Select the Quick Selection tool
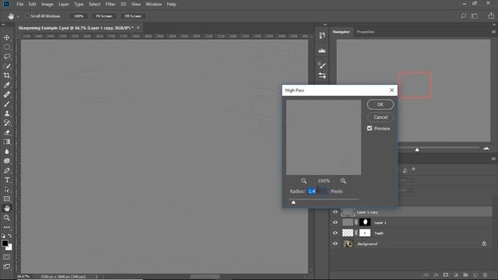Image resolution: width=498 pixels, height=280 pixels. [x=7, y=66]
